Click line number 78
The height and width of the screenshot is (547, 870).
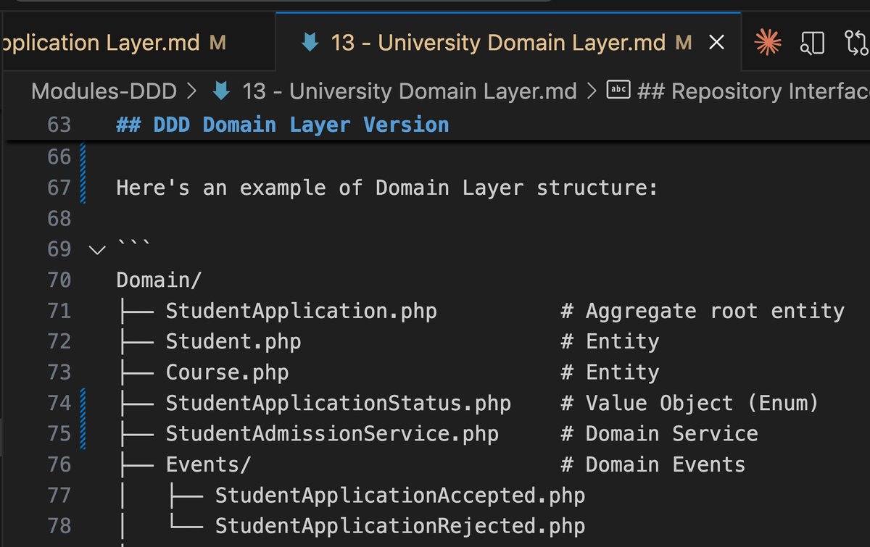tap(59, 526)
